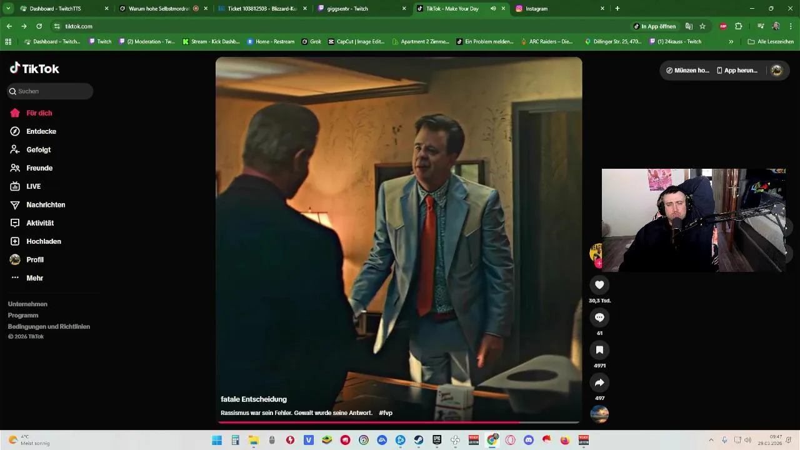Open the Programm footer link
The image size is (800, 450).
pos(23,315)
